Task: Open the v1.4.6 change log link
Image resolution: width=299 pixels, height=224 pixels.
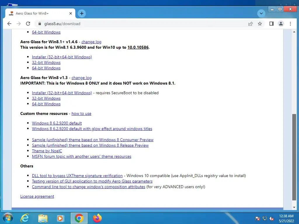Action: 91,42
